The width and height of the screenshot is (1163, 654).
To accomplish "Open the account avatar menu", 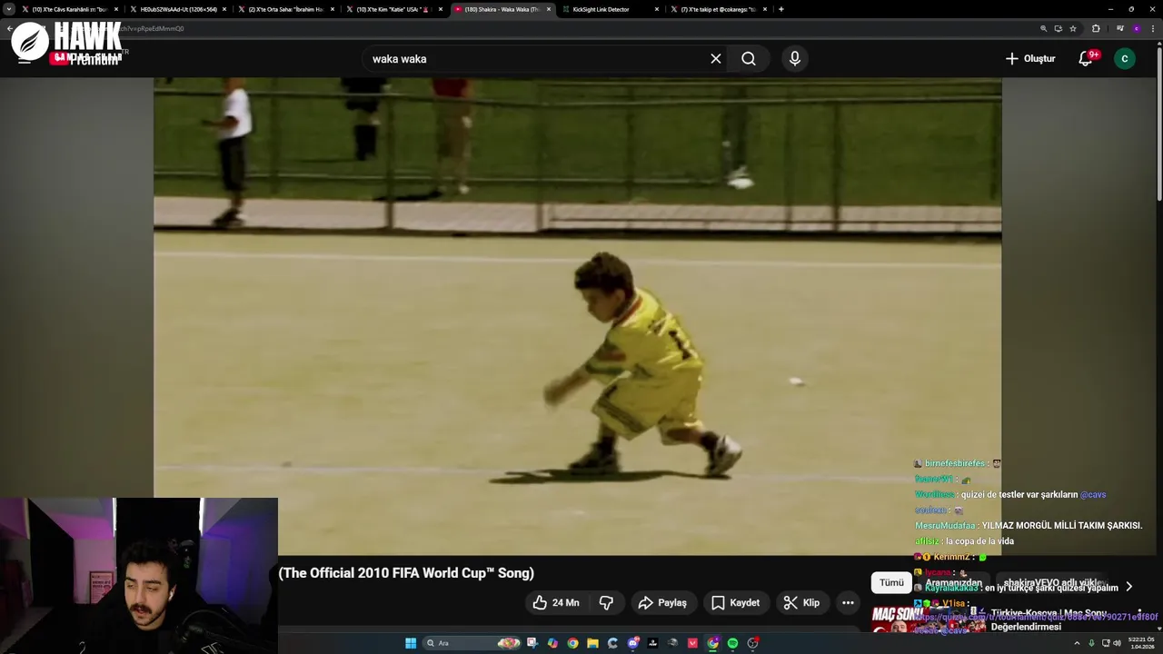I will 1125,58.
